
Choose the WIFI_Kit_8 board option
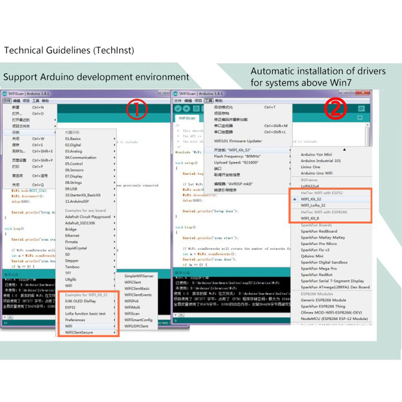310,218
